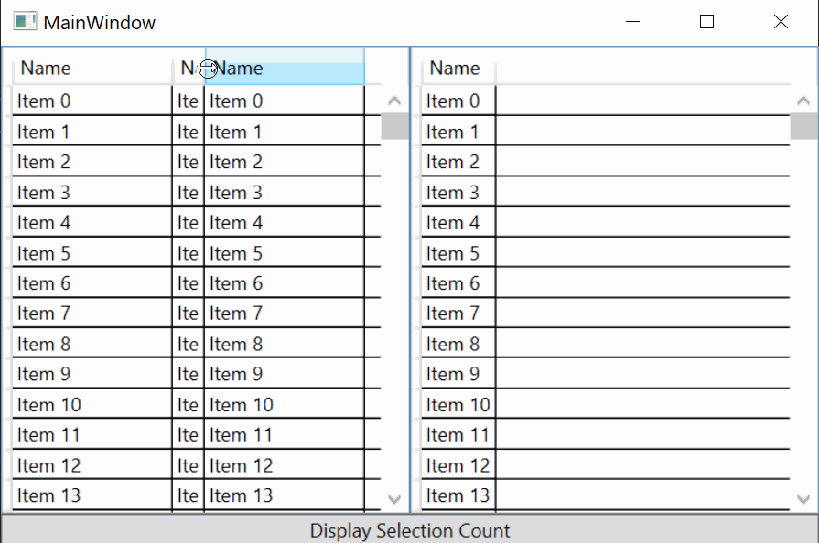Select Item 2 in right grid
Viewport: 819px width, 543px height.
[x=458, y=162]
